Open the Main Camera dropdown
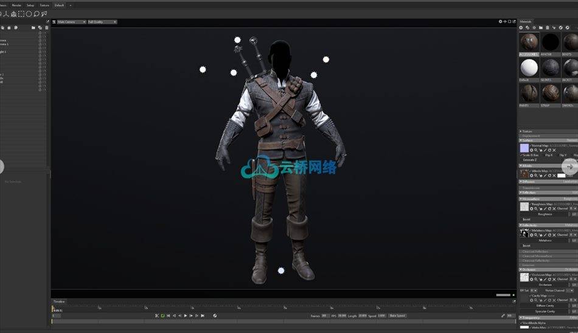578x333 pixels. tap(72, 22)
